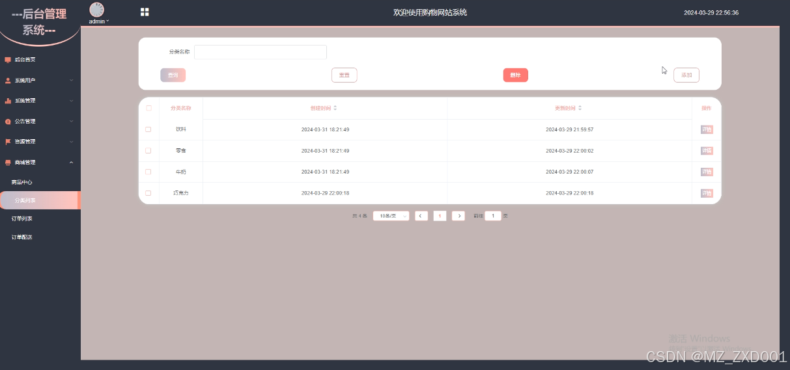This screenshot has width=790, height=370.
Task: Expand 系统管理 menu chevron
Action: [71, 101]
